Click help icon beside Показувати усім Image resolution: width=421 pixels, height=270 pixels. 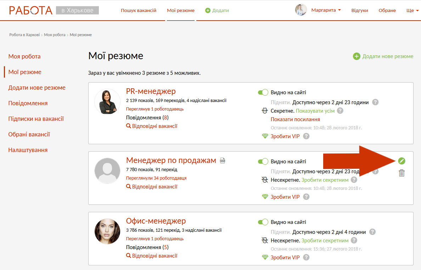tap(340, 111)
